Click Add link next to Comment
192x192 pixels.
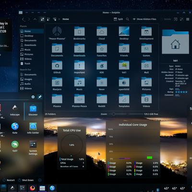tap(177, 95)
